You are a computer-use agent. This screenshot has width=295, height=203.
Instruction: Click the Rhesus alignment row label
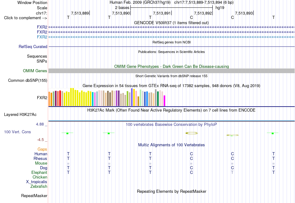40,158
